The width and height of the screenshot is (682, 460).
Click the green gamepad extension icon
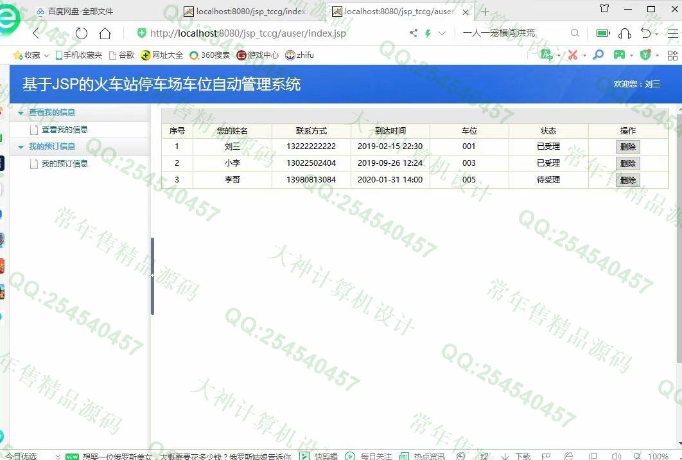619,55
